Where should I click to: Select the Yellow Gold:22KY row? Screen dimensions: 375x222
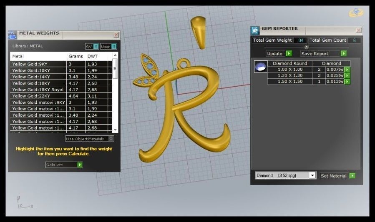coord(61,96)
